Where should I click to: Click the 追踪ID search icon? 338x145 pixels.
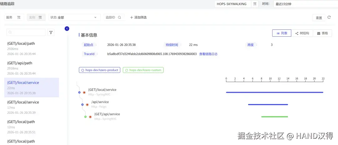(120, 18)
